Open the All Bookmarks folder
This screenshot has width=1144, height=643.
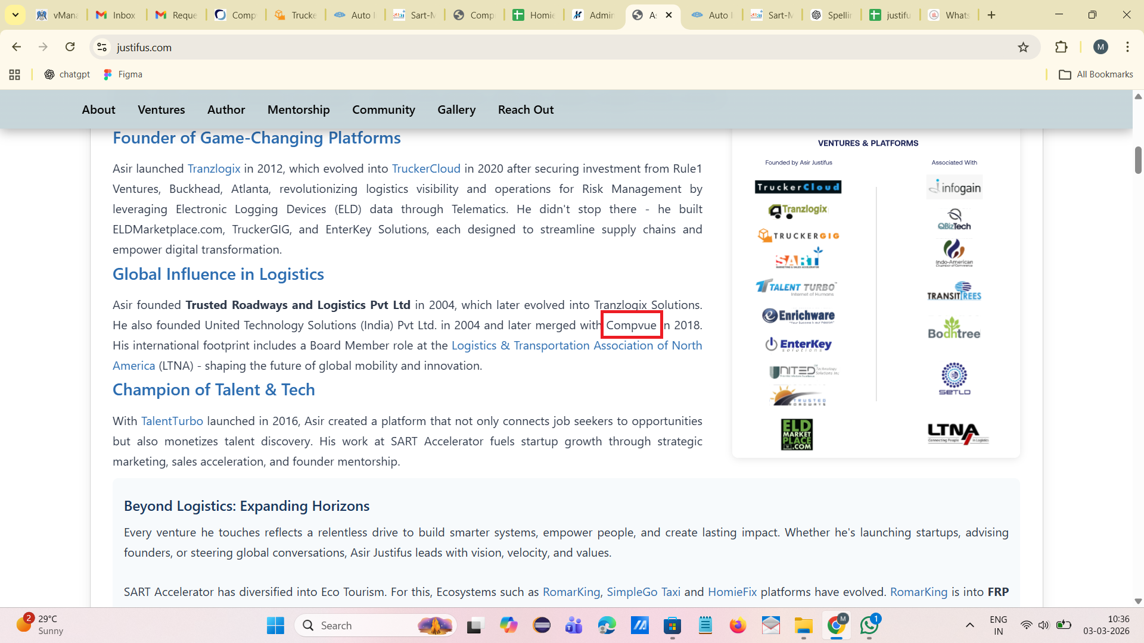coord(1096,74)
